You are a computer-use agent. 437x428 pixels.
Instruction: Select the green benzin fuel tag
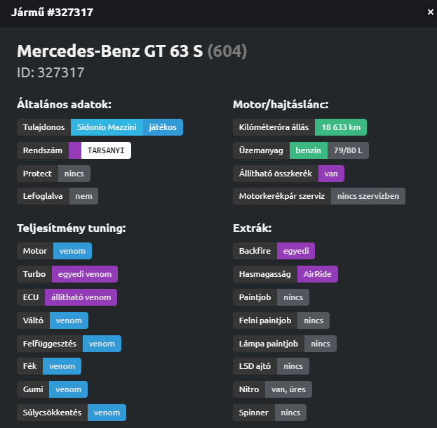coord(308,150)
